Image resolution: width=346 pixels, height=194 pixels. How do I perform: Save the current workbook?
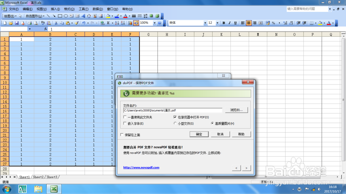point(17,23)
